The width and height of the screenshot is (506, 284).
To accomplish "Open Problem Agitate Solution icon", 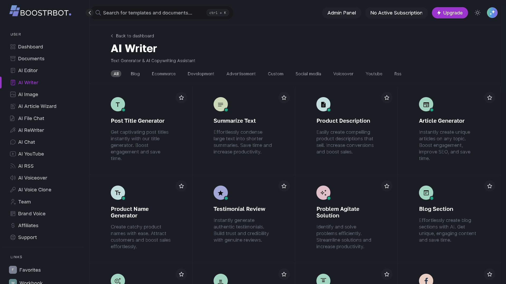I will point(323,193).
